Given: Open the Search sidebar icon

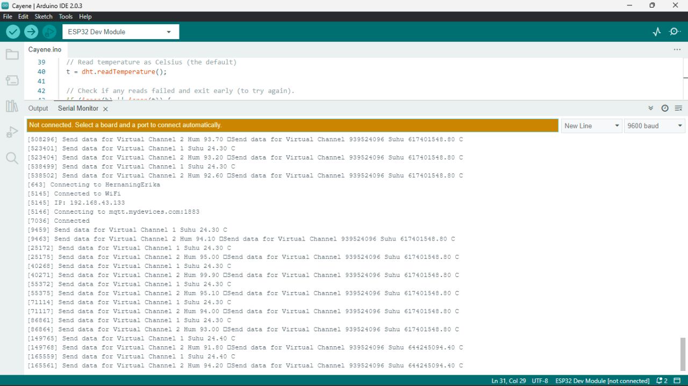Looking at the screenshot, I should [x=12, y=158].
